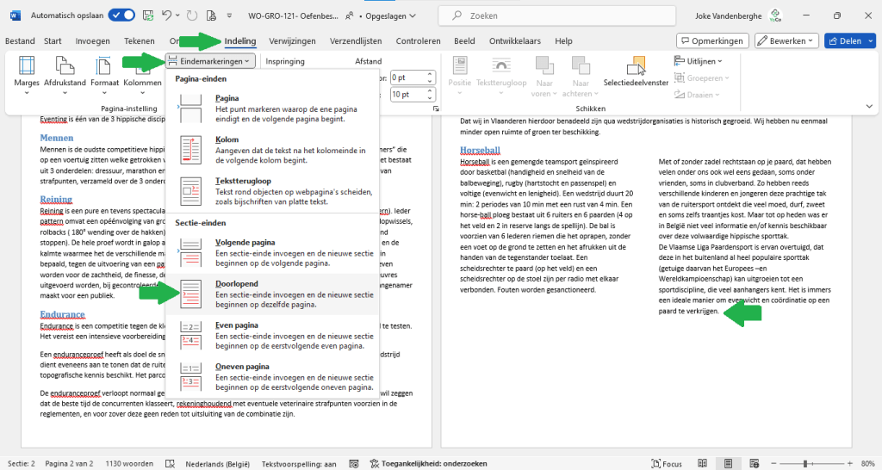Click the Joke Vandenberghe account avatar
Image resolution: width=882 pixels, height=470 pixels.
[x=776, y=15]
